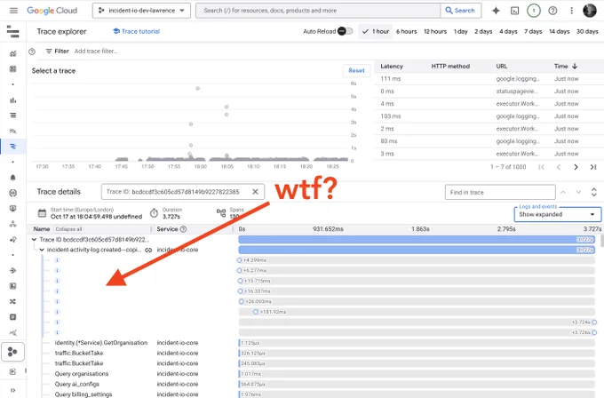Open the Observability product icon in sidebar top
Viewport: 604px width, 398px height.
coord(12,31)
